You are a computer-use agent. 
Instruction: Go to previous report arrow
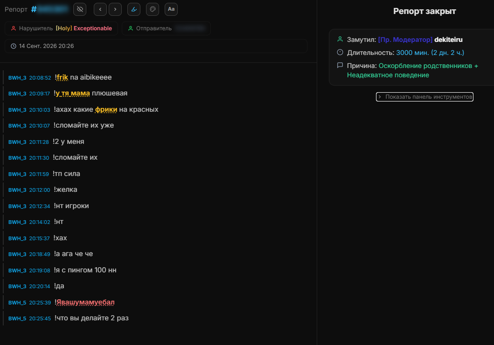(x=100, y=9)
